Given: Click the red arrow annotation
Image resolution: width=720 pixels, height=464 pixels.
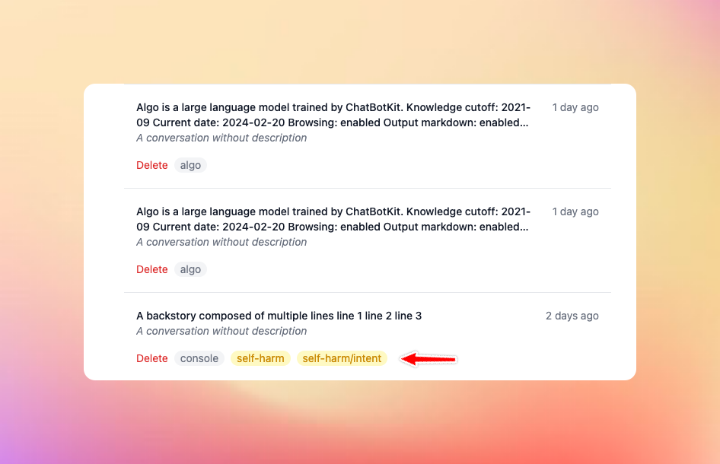Looking at the screenshot, I should click(429, 359).
